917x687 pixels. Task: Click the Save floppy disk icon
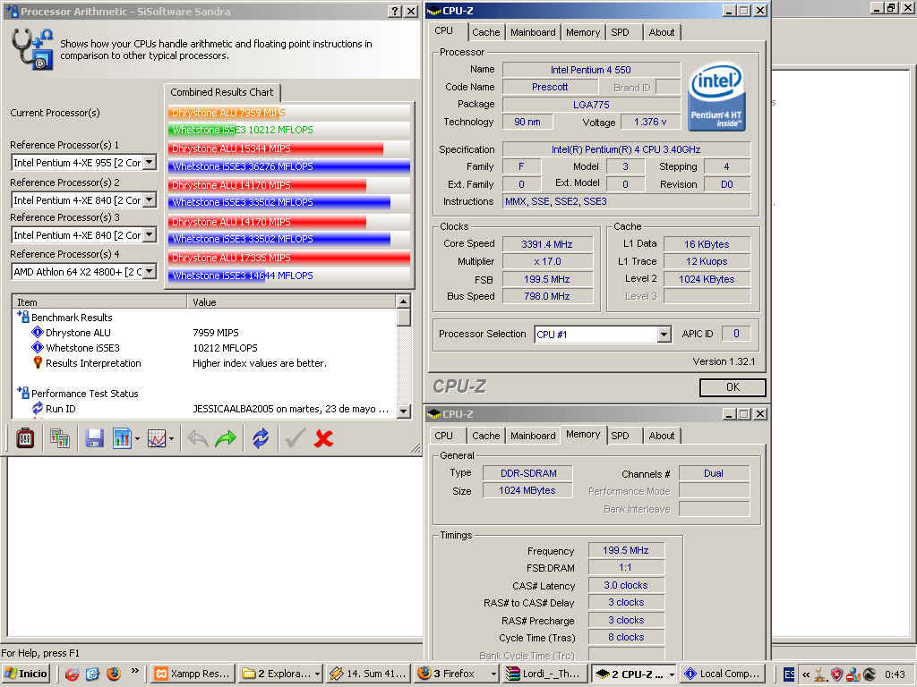(94, 438)
